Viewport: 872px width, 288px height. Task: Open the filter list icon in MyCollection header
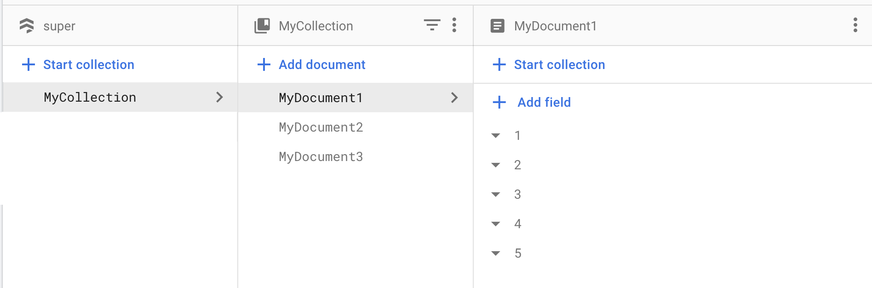click(x=432, y=25)
